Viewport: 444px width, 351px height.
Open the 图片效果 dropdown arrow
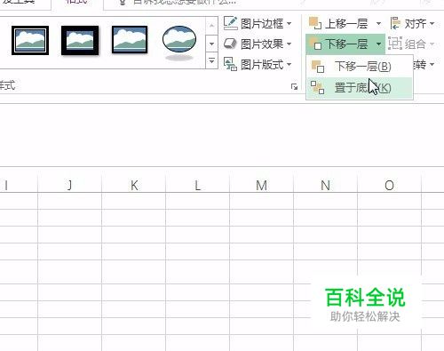[289, 44]
